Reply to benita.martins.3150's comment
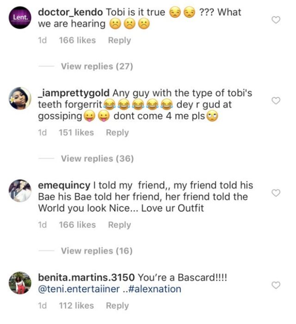 117,305
